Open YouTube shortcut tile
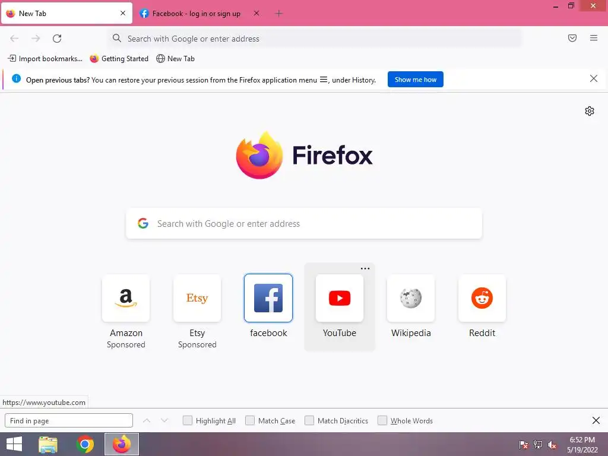This screenshot has height=456, width=608. [340, 298]
